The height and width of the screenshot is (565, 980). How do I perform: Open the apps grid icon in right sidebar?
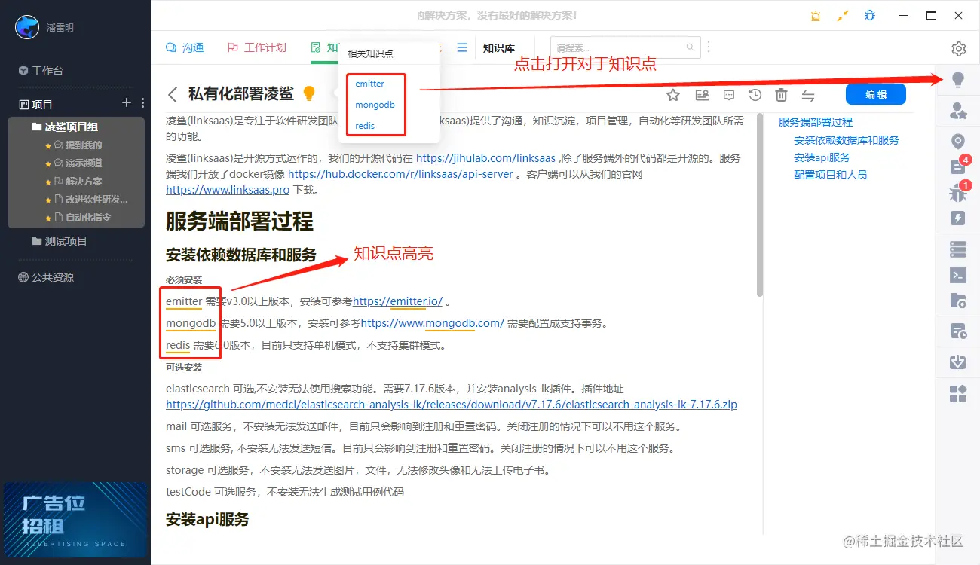tap(958, 393)
